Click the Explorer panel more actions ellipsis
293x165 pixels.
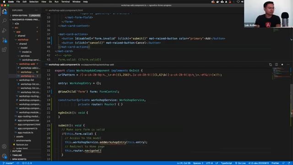click(36, 10)
